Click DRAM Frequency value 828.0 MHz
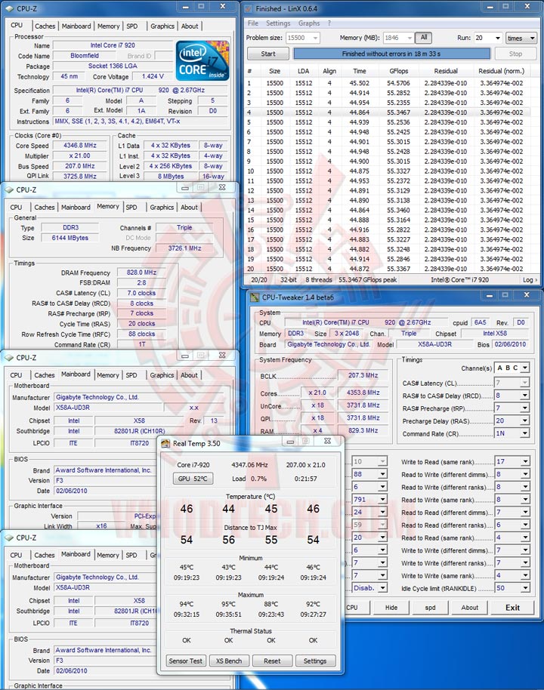This screenshot has width=544, height=690. click(141, 273)
